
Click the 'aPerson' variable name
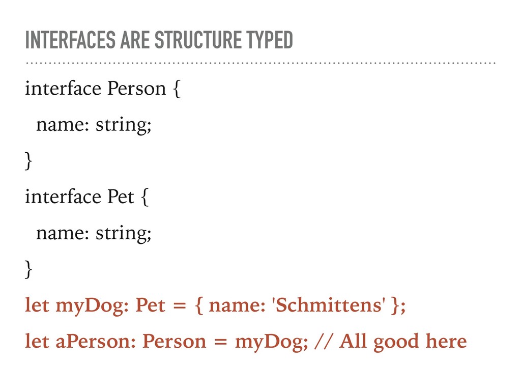click(96, 342)
